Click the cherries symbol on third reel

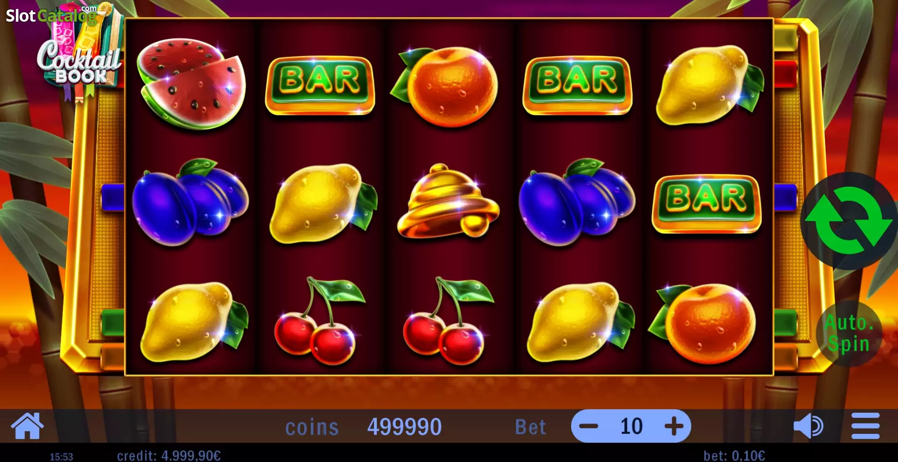point(448,321)
